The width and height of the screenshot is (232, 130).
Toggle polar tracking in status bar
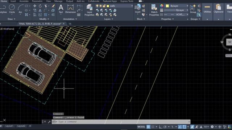pyautogui.click(x=165, y=127)
